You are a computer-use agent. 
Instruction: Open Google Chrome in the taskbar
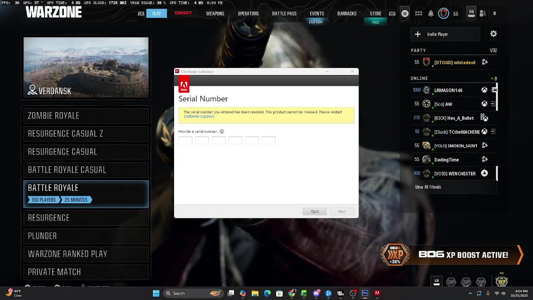[x=292, y=293]
